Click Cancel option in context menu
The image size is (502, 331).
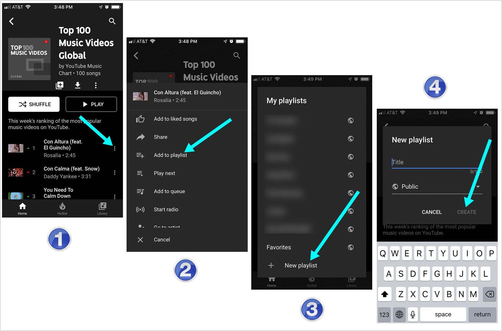[162, 239]
